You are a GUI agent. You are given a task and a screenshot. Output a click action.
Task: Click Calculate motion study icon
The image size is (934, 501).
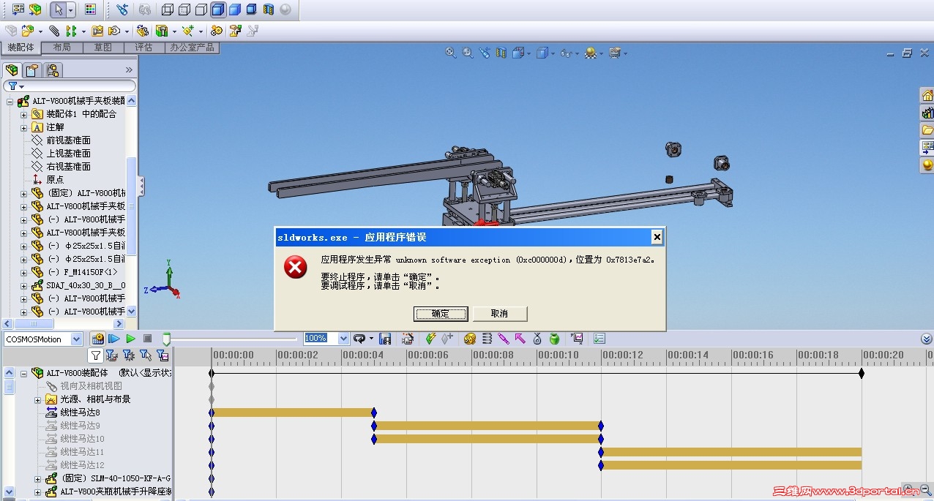[x=97, y=339]
